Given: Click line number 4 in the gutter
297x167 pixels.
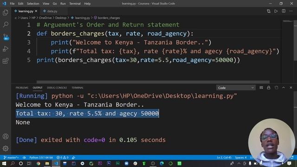Looking at the screenshot, I should (x=29, y=51).
